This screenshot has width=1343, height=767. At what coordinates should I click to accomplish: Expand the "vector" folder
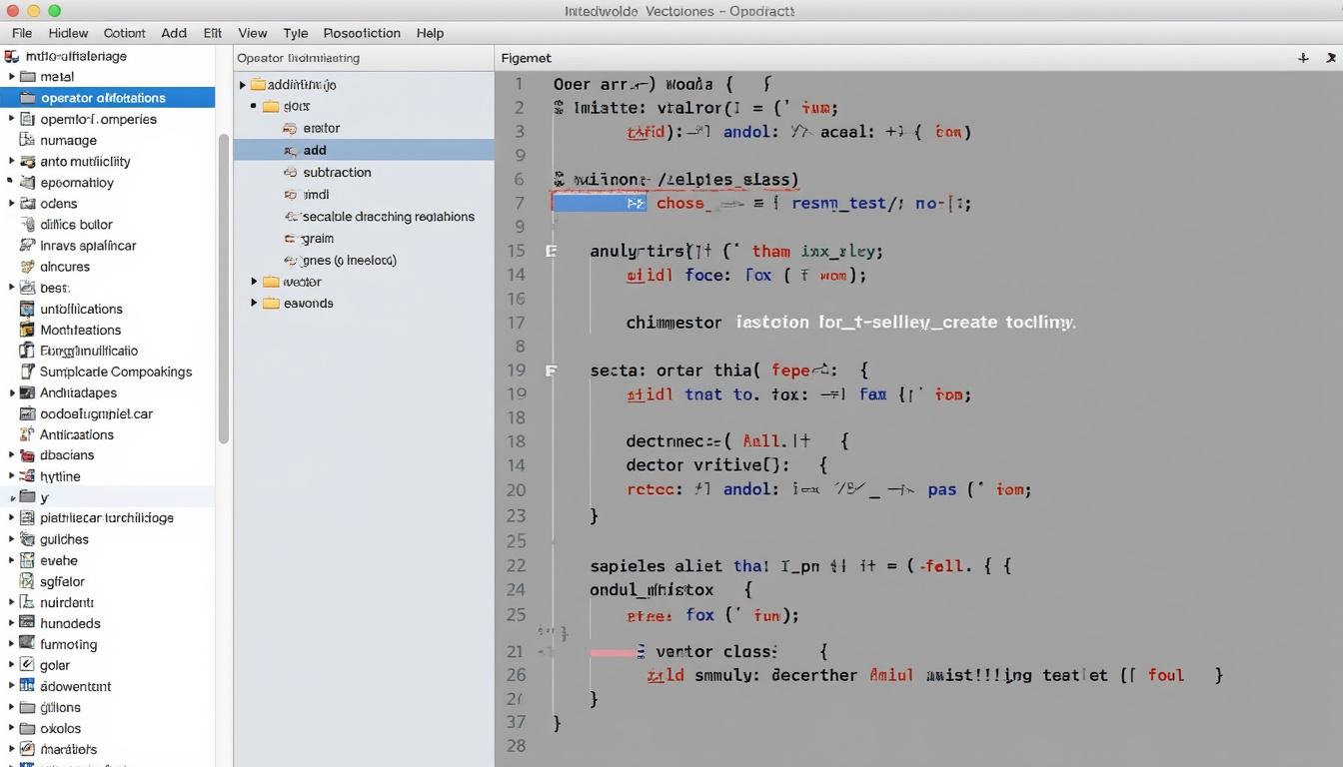click(254, 282)
